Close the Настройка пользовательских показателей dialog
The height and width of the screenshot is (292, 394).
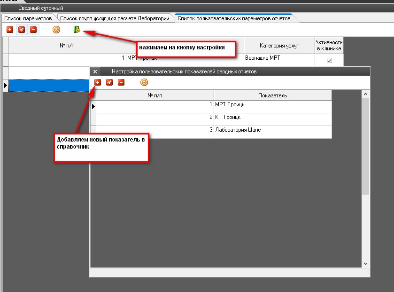point(95,71)
